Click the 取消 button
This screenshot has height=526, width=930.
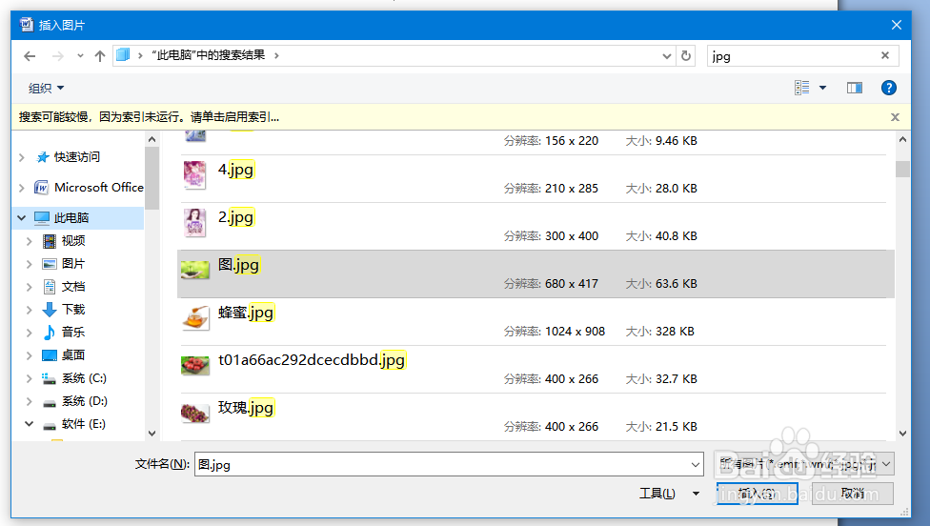click(852, 494)
